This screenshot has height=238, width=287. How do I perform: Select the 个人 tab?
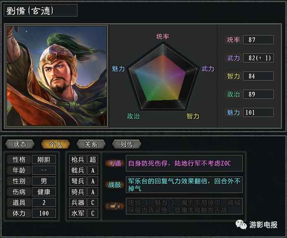click(x=55, y=144)
